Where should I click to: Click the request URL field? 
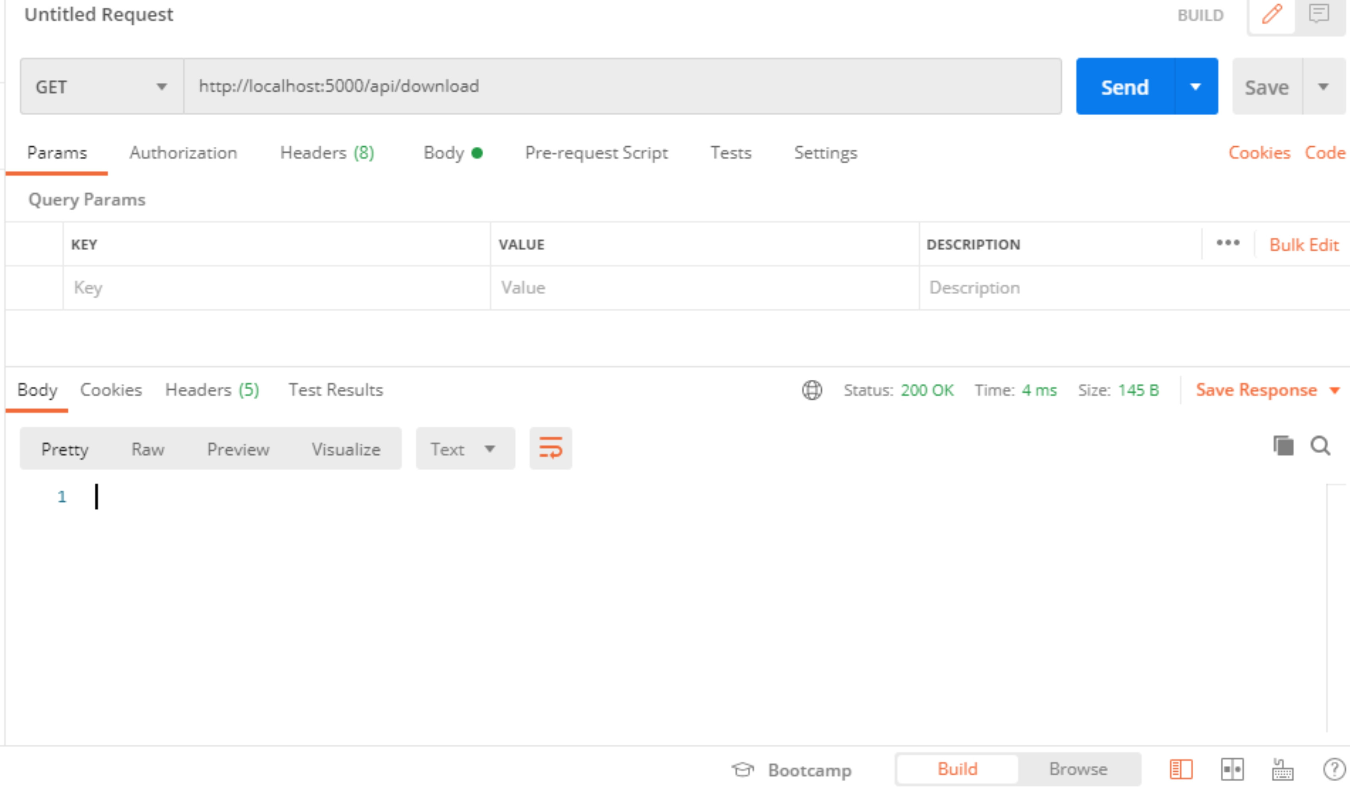tap(621, 87)
